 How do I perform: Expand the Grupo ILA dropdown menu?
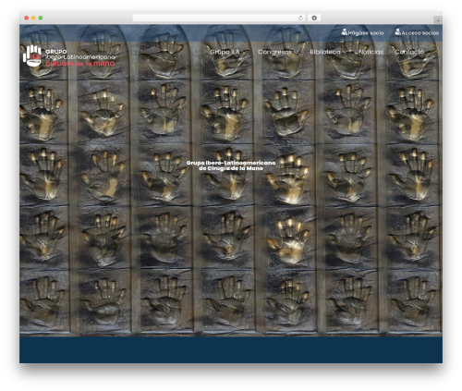pyautogui.click(x=228, y=52)
